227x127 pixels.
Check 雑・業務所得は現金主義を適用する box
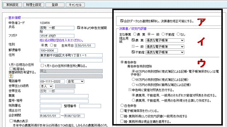[122, 121]
